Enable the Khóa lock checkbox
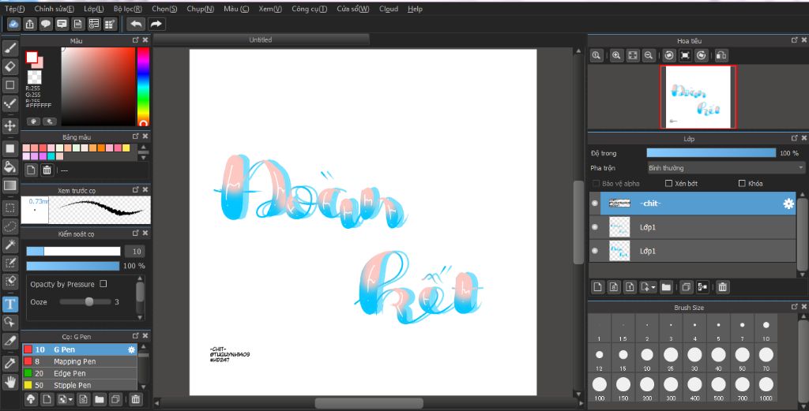This screenshot has width=809, height=411. point(742,183)
